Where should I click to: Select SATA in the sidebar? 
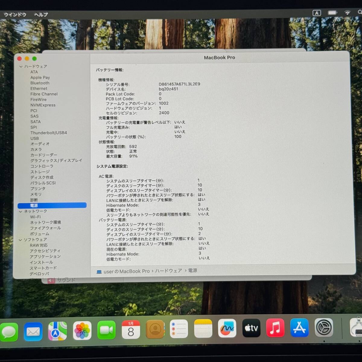[x=36, y=122]
